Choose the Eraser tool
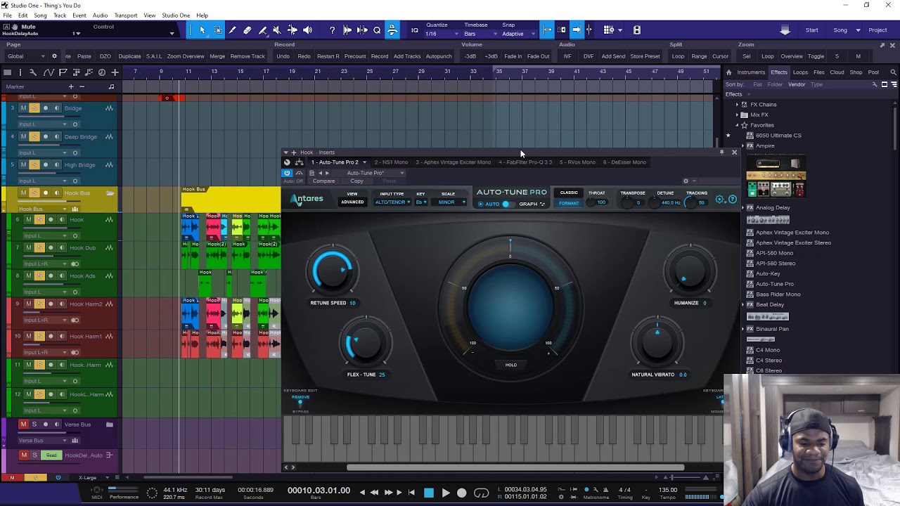 point(247,30)
